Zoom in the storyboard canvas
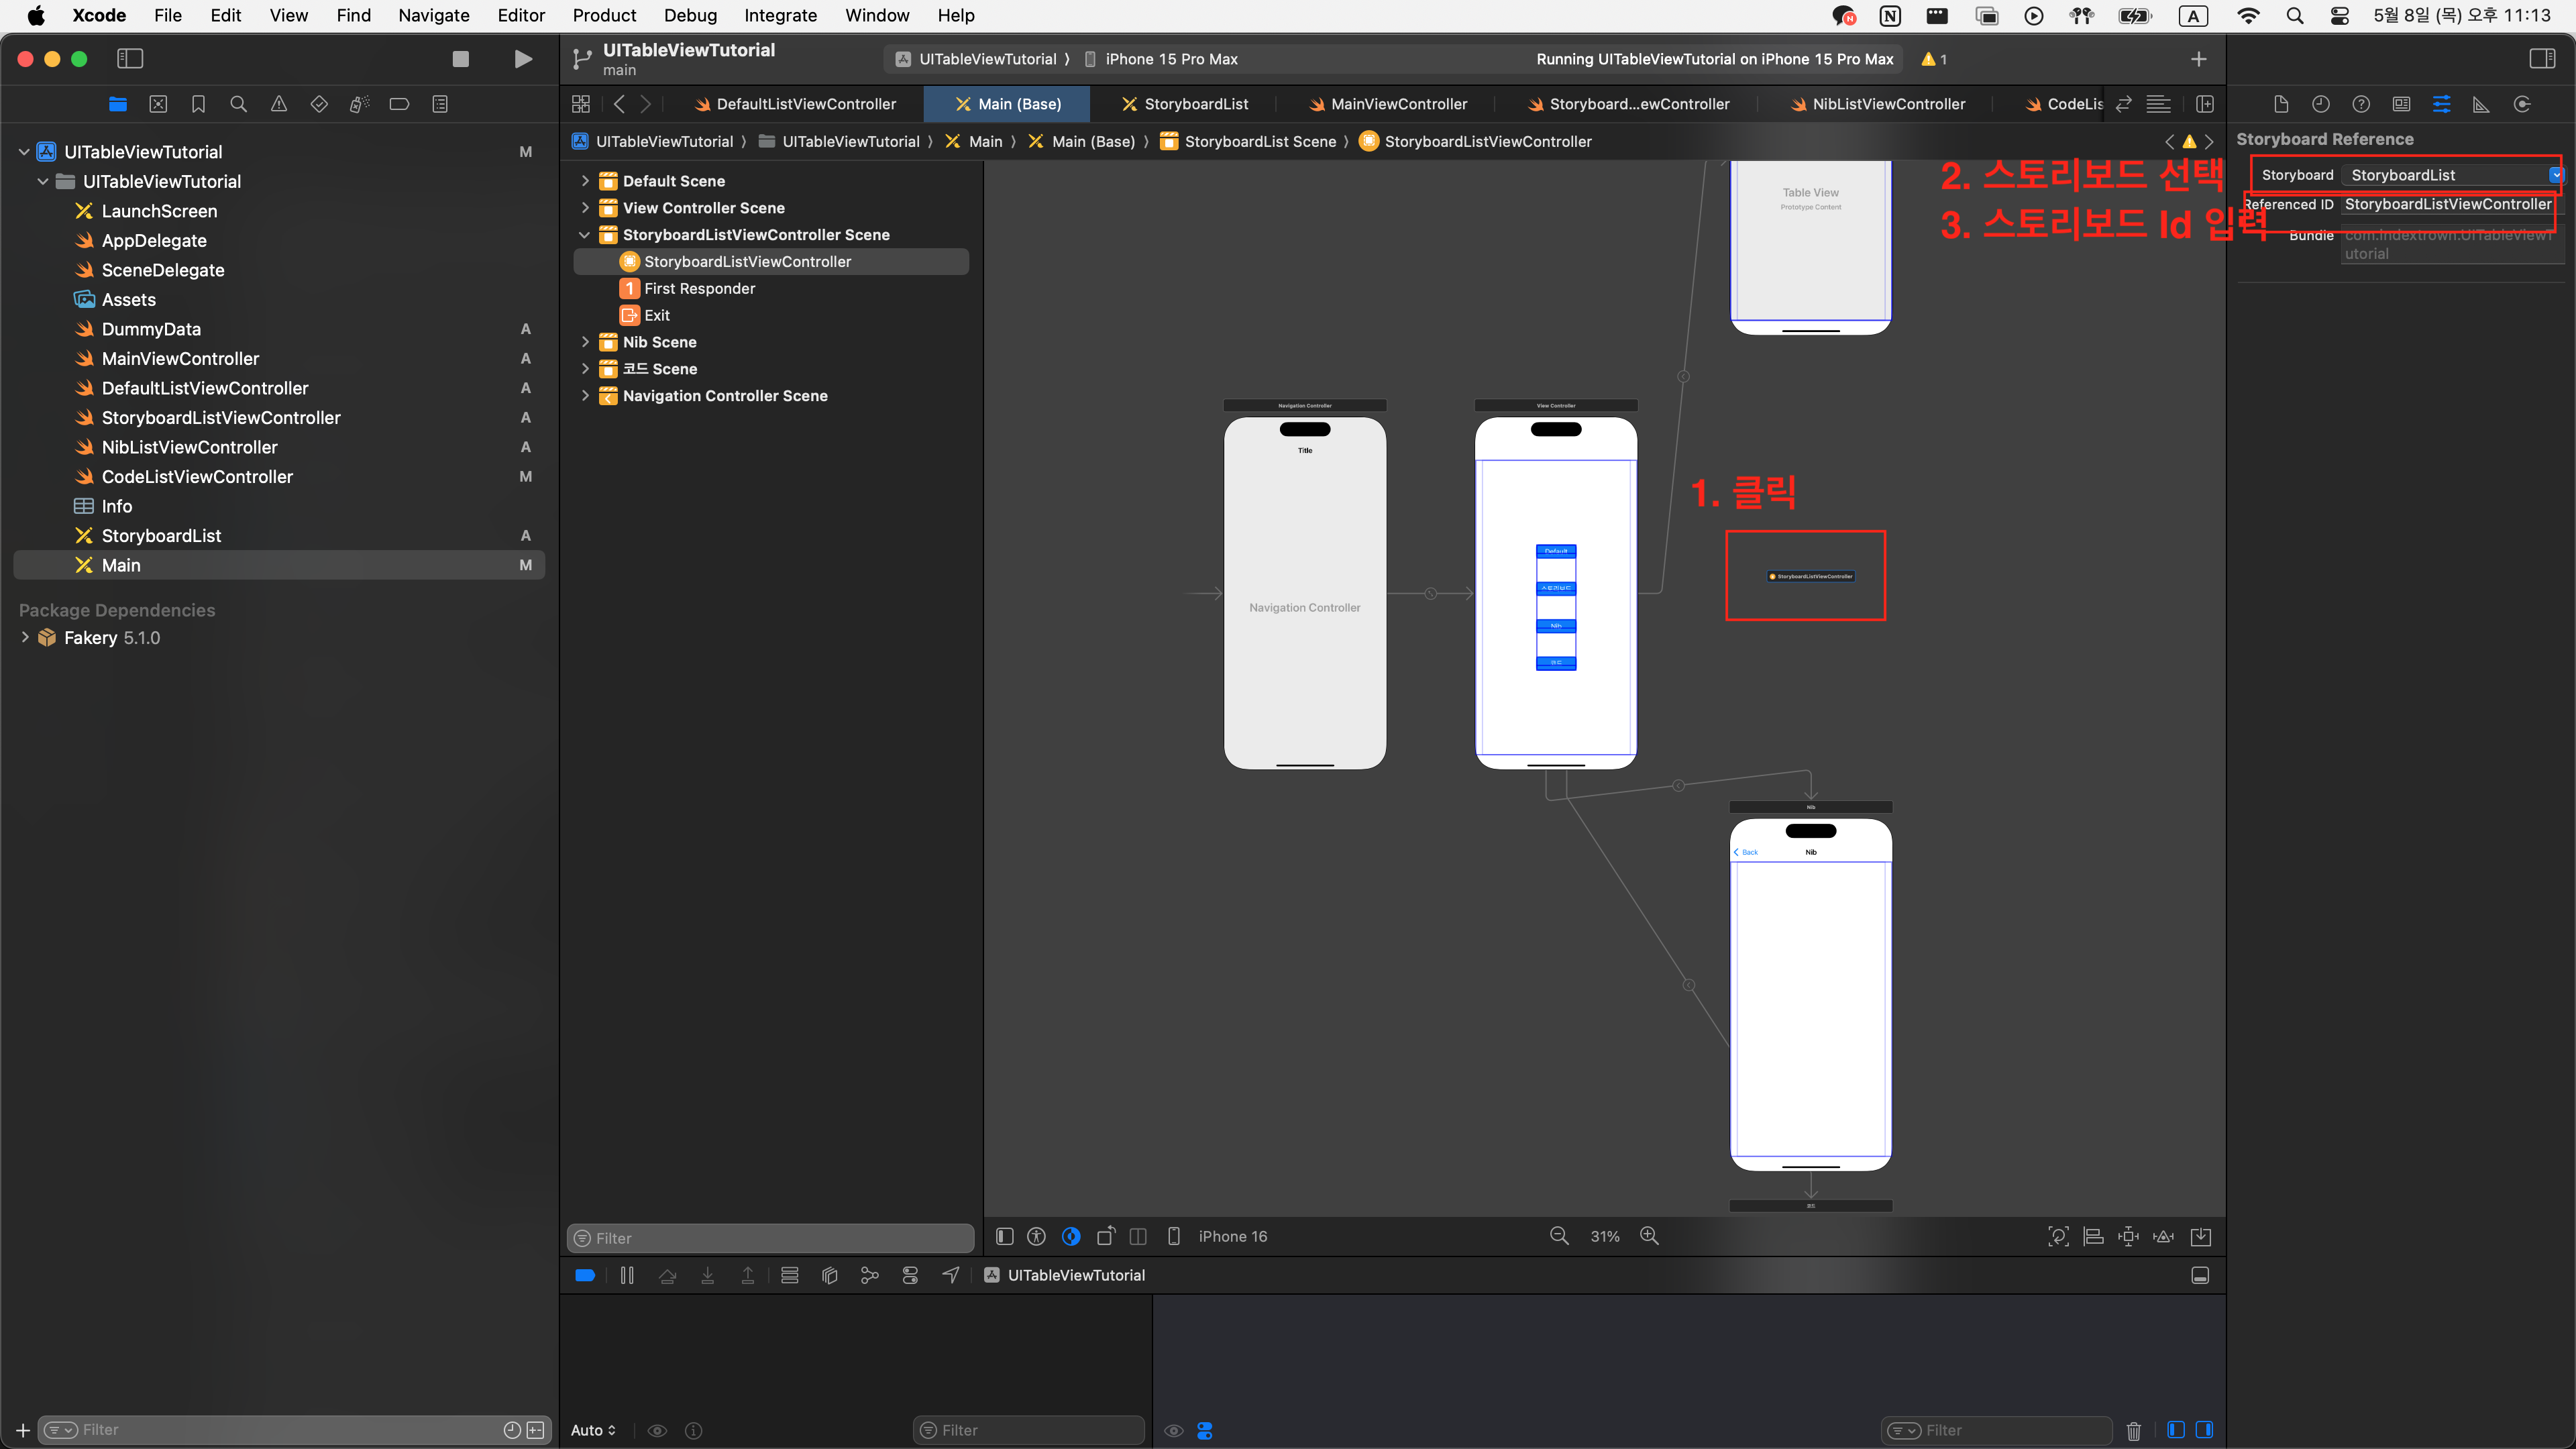This screenshot has width=2576, height=1449. [x=1650, y=1236]
